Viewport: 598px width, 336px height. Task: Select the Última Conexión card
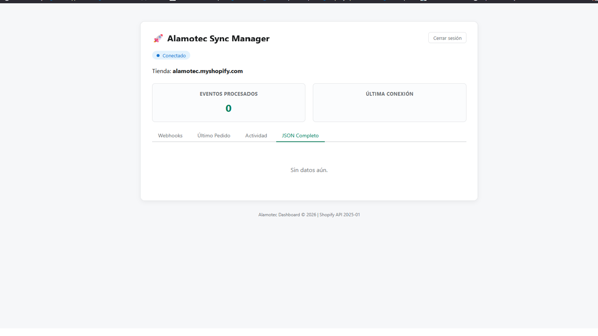pos(389,103)
